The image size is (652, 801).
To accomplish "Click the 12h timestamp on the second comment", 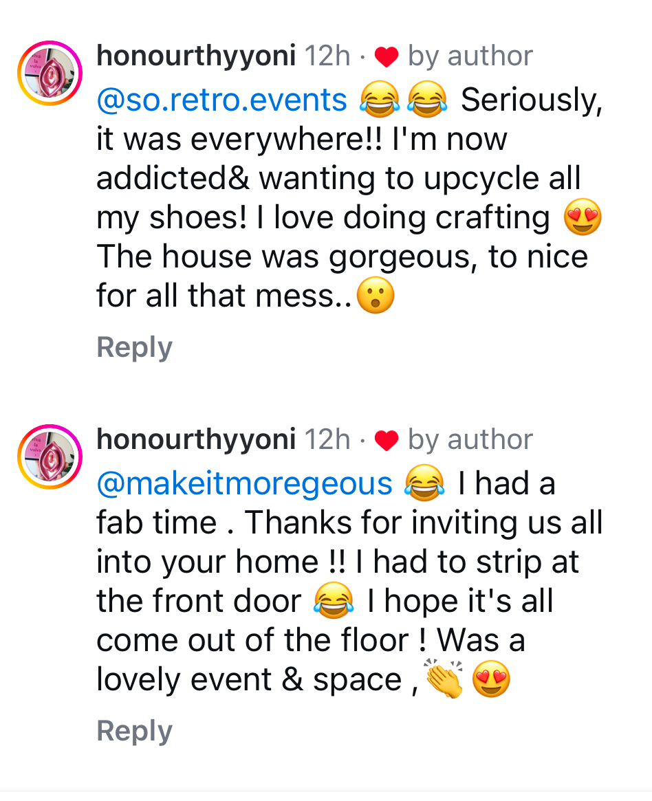I will (x=327, y=439).
